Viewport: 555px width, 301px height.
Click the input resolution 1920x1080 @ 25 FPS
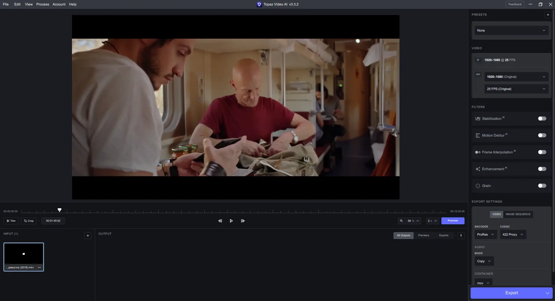pos(500,60)
